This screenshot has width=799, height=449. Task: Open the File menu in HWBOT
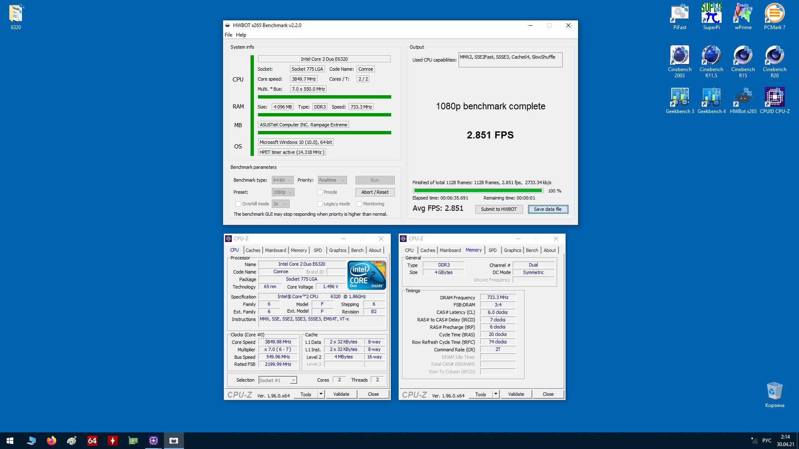tap(228, 35)
